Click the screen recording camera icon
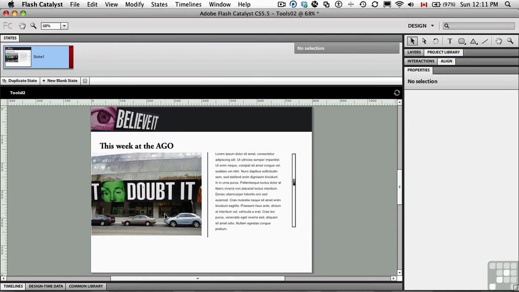The image size is (519, 292). click(x=282, y=4)
